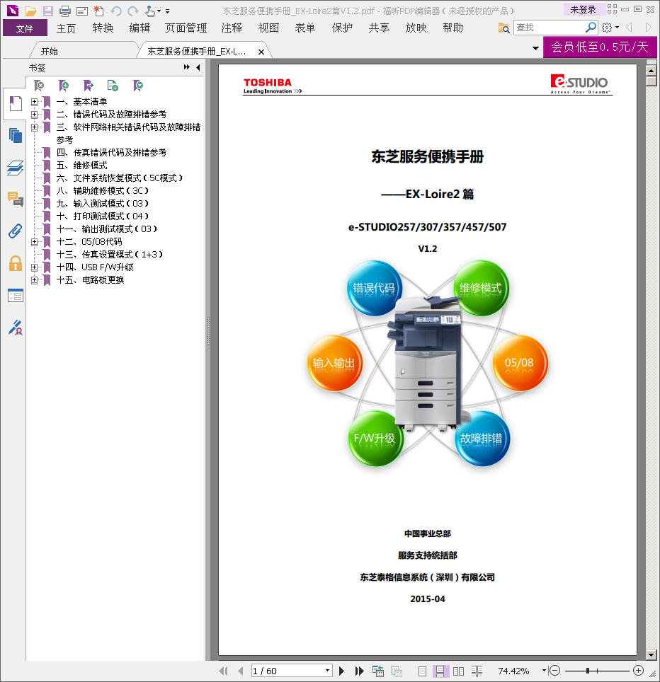660x682 pixels.
Task: Click the zoom slider handle
Action: [588, 670]
